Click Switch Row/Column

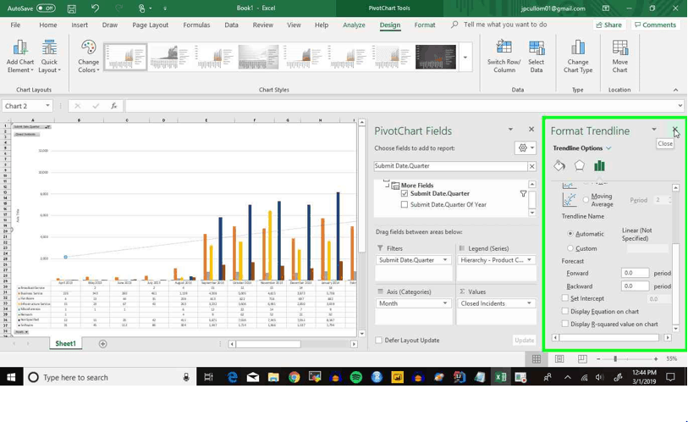[x=504, y=56]
